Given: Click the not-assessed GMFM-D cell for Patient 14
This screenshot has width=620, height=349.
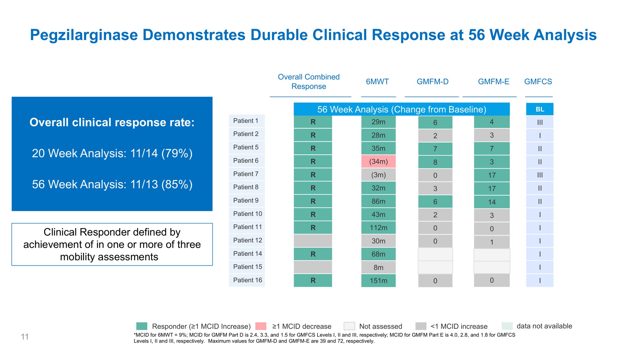Looking at the screenshot, I should click(435, 254).
